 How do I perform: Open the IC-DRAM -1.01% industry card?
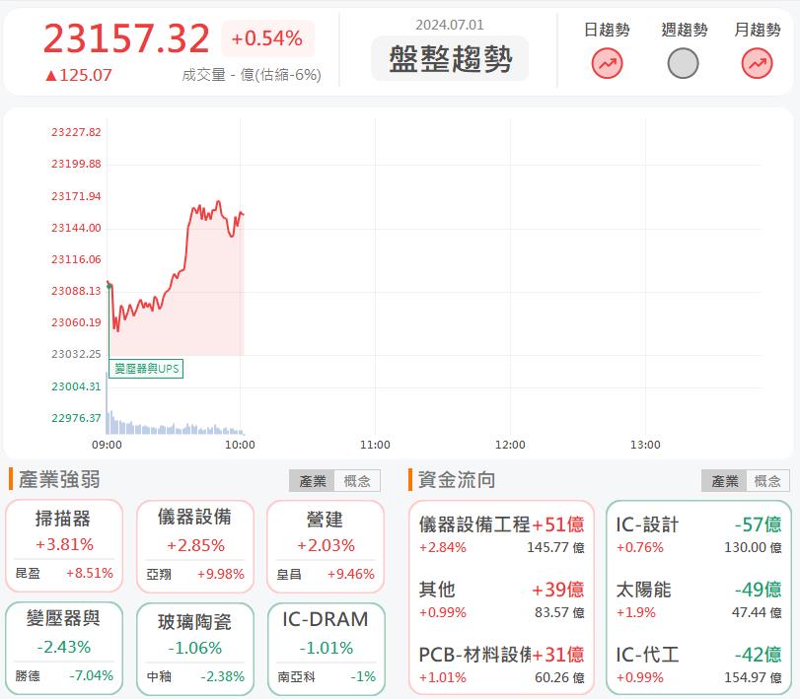coord(326,649)
